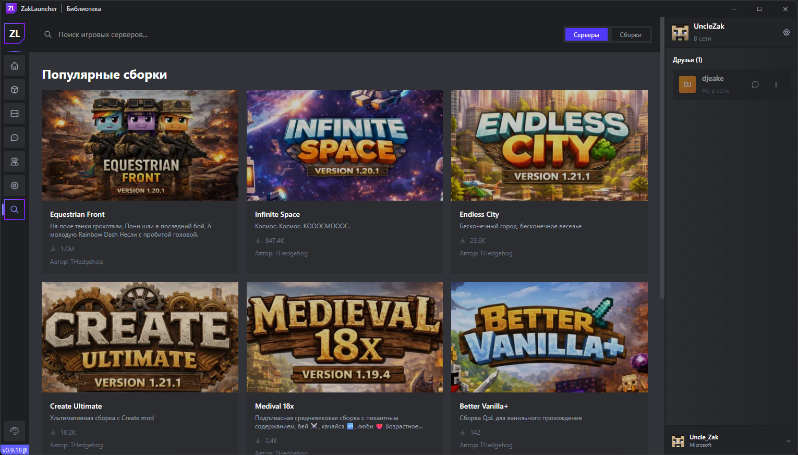Screen dimensions: 798x455
Task: Open the Infinite Space modpack title
Action: click(277, 214)
